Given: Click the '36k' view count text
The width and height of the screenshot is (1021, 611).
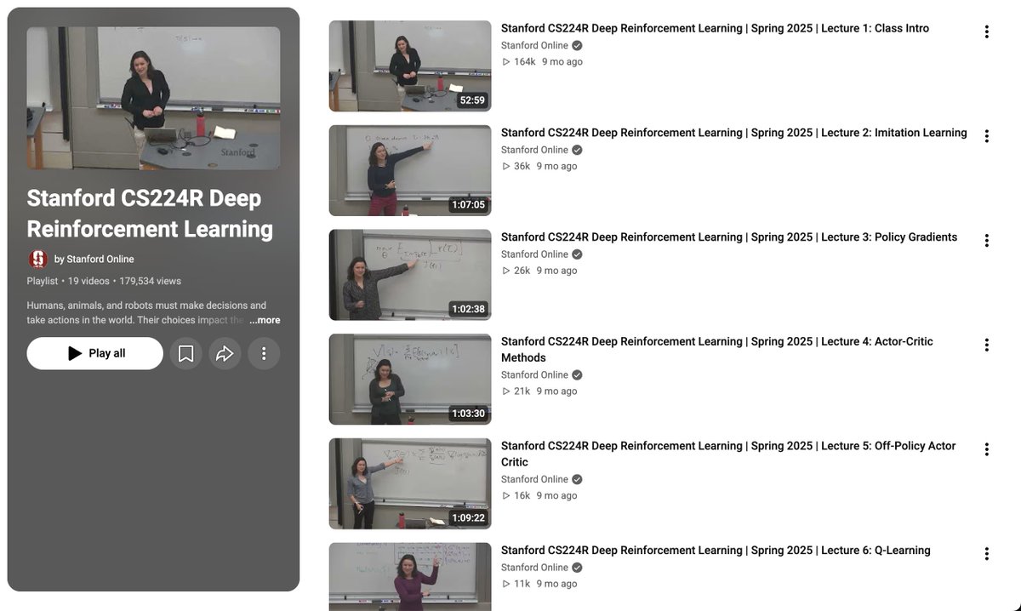Looking at the screenshot, I should (x=522, y=167).
